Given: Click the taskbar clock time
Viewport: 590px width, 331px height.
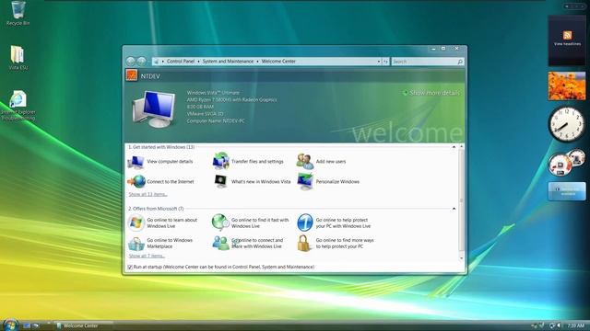Looking at the screenshot, I should coord(575,325).
